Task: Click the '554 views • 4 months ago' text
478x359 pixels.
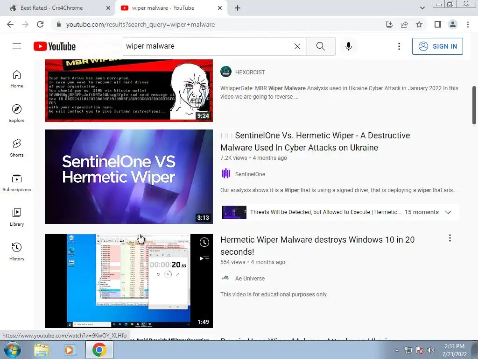Action: coord(253,262)
